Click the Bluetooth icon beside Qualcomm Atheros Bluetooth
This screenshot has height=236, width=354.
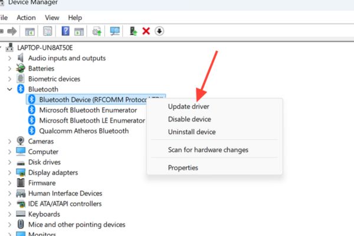click(32, 131)
